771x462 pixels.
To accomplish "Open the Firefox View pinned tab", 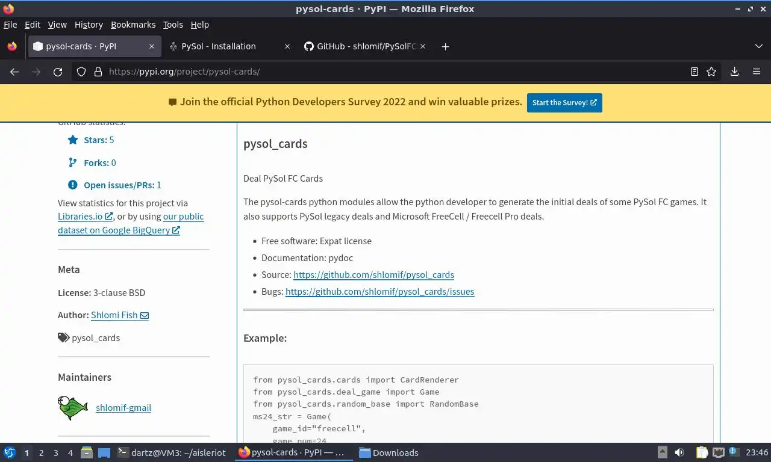I will (12, 46).
